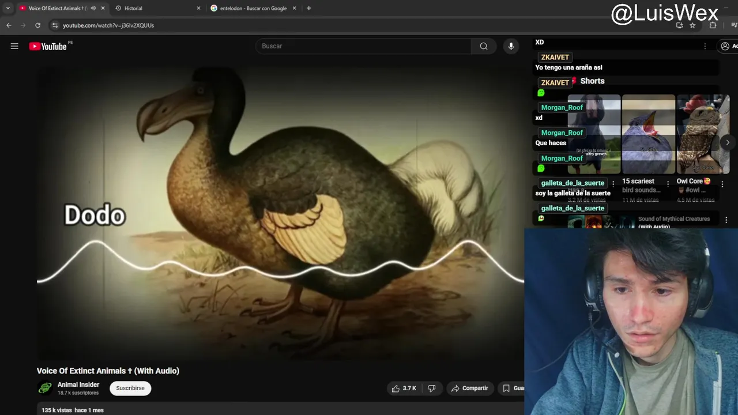
Task: Reload the current page
Action: pos(37,25)
